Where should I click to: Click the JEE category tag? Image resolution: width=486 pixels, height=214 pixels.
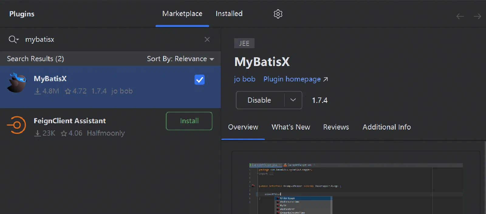[x=244, y=43]
